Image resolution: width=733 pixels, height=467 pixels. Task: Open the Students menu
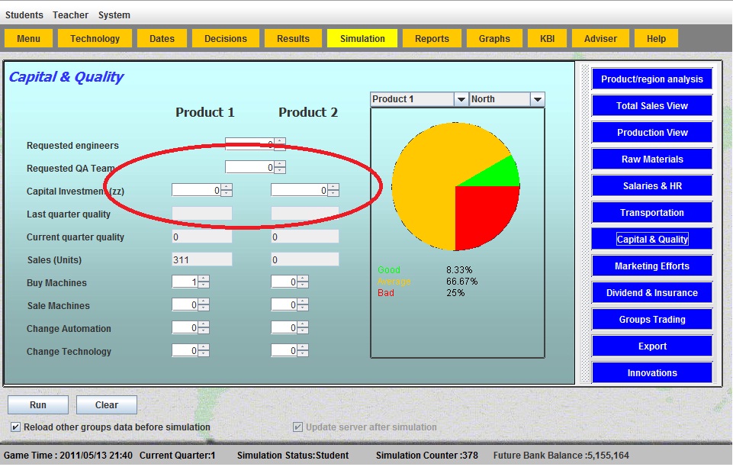[24, 15]
